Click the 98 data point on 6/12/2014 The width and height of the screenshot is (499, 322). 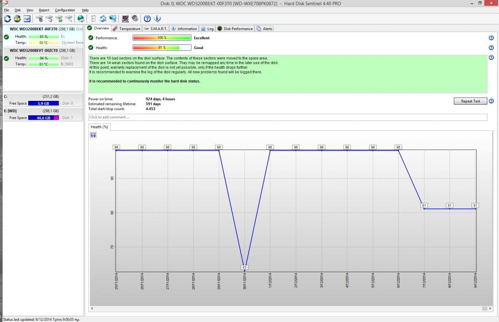398,147
